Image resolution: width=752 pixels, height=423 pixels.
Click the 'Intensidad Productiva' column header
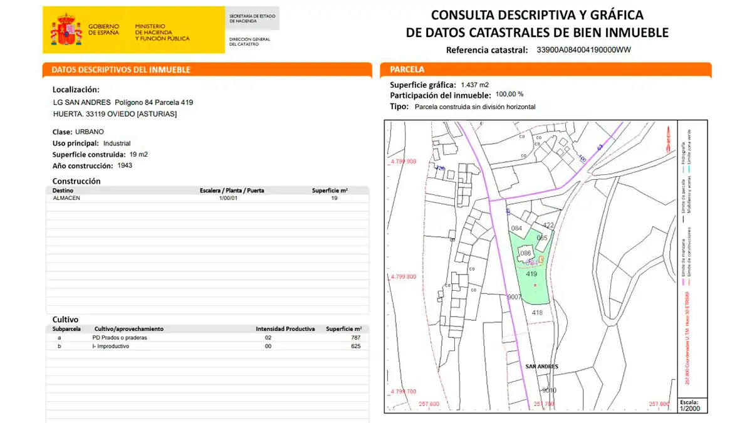click(x=285, y=329)
